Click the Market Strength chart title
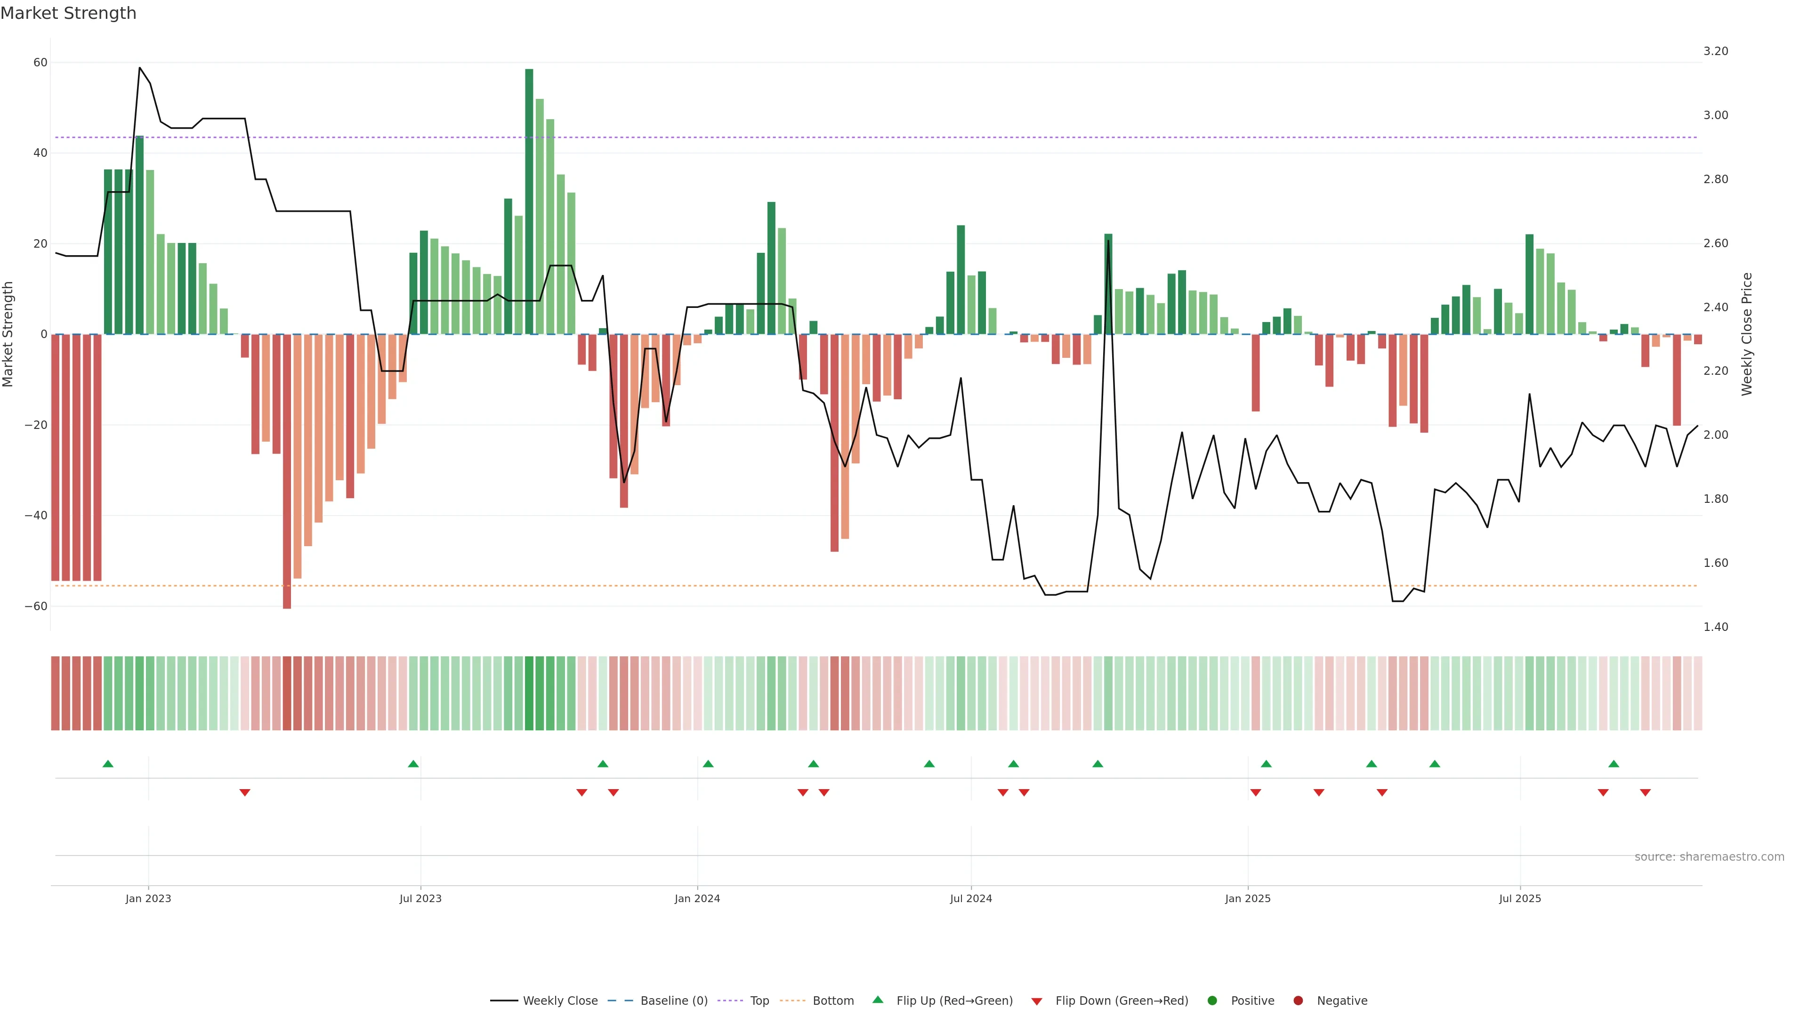 pyautogui.click(x=68, y=13)
